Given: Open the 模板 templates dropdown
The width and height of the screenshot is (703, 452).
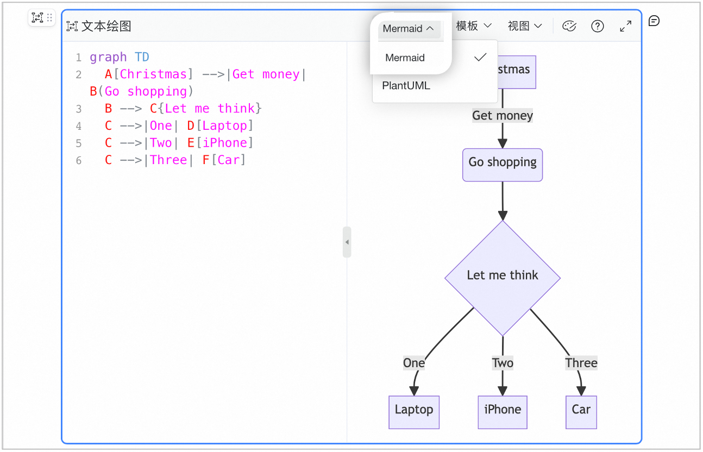Looking at the screenshot, I should [x=474, y=26].
